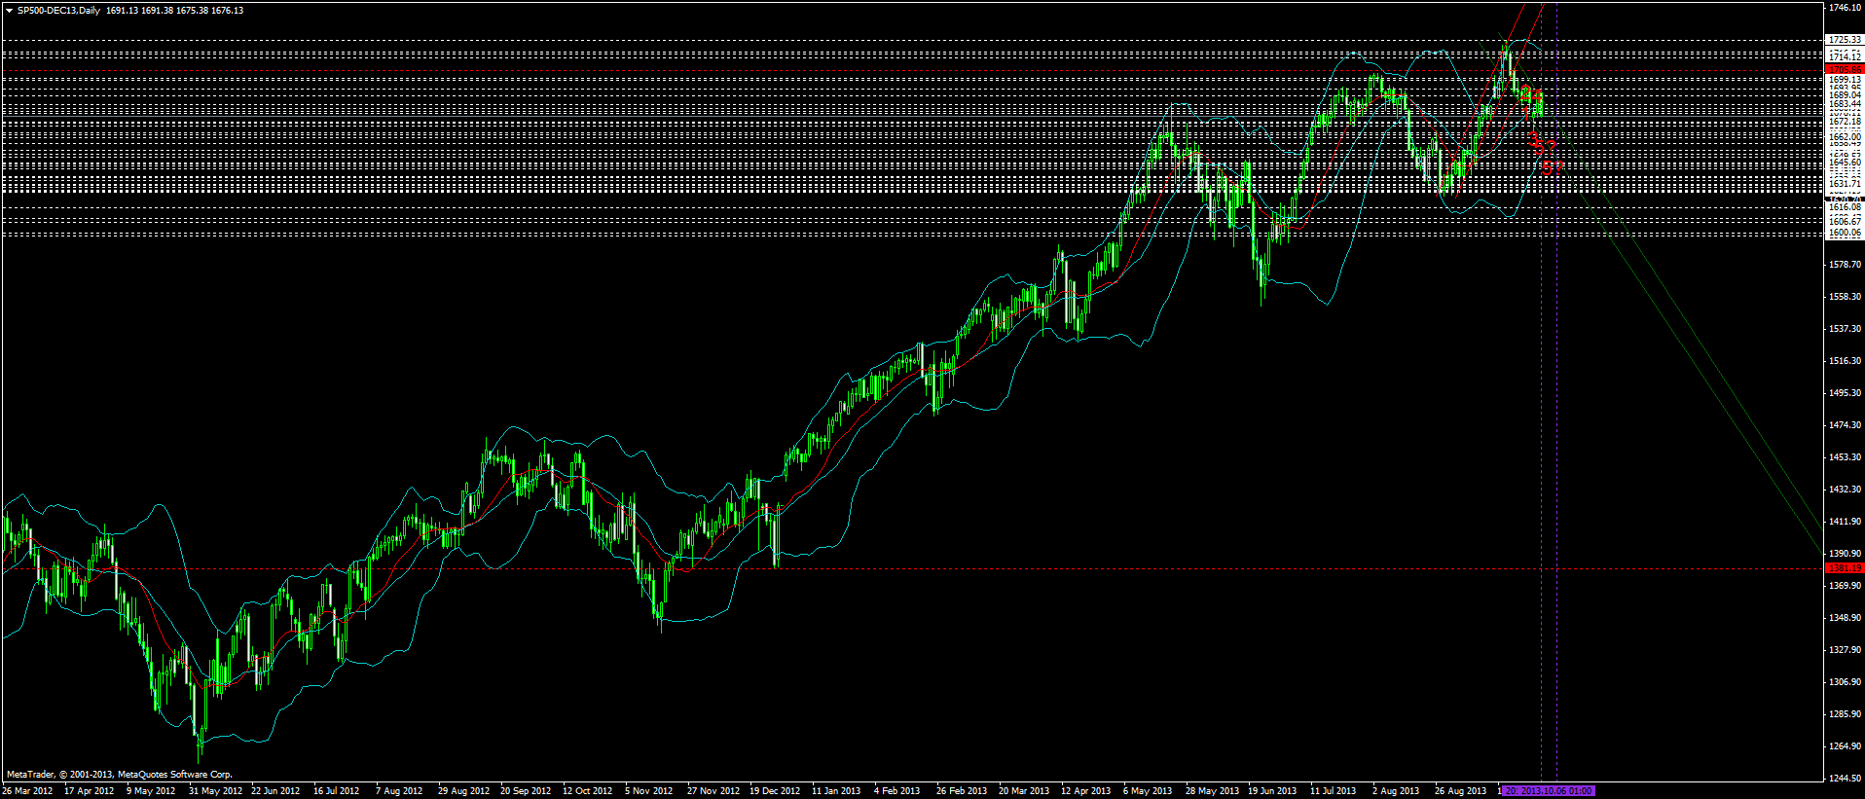Image resolution: width=1865 pixels, height=799 pixels.
Task: Click the red 1705.86 price label
Action: (x=1844, y=69)
